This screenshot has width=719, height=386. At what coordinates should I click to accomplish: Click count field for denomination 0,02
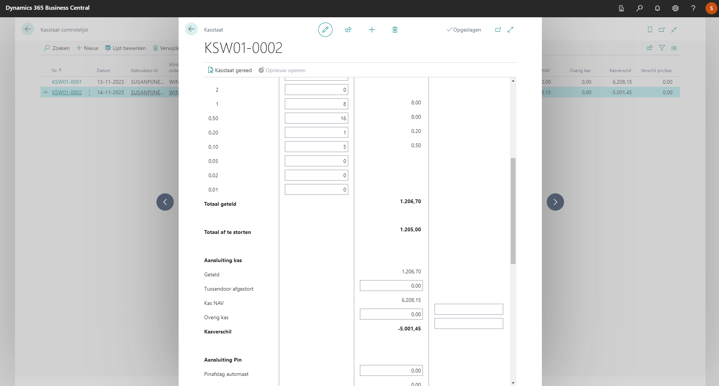pos(316,175)
